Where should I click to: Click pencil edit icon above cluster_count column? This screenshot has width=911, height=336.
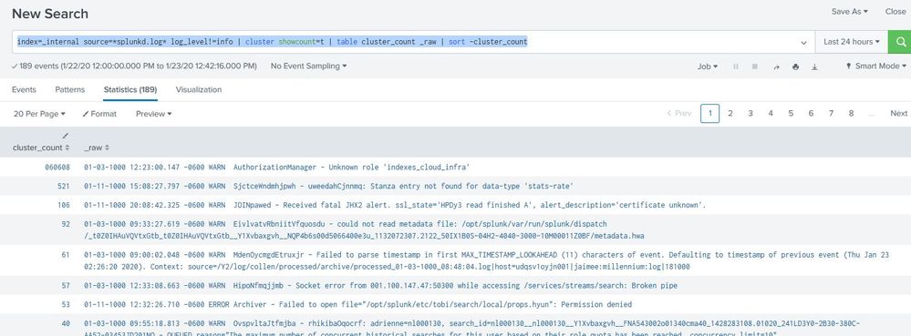pyautogui.click(x=66, y=135)
